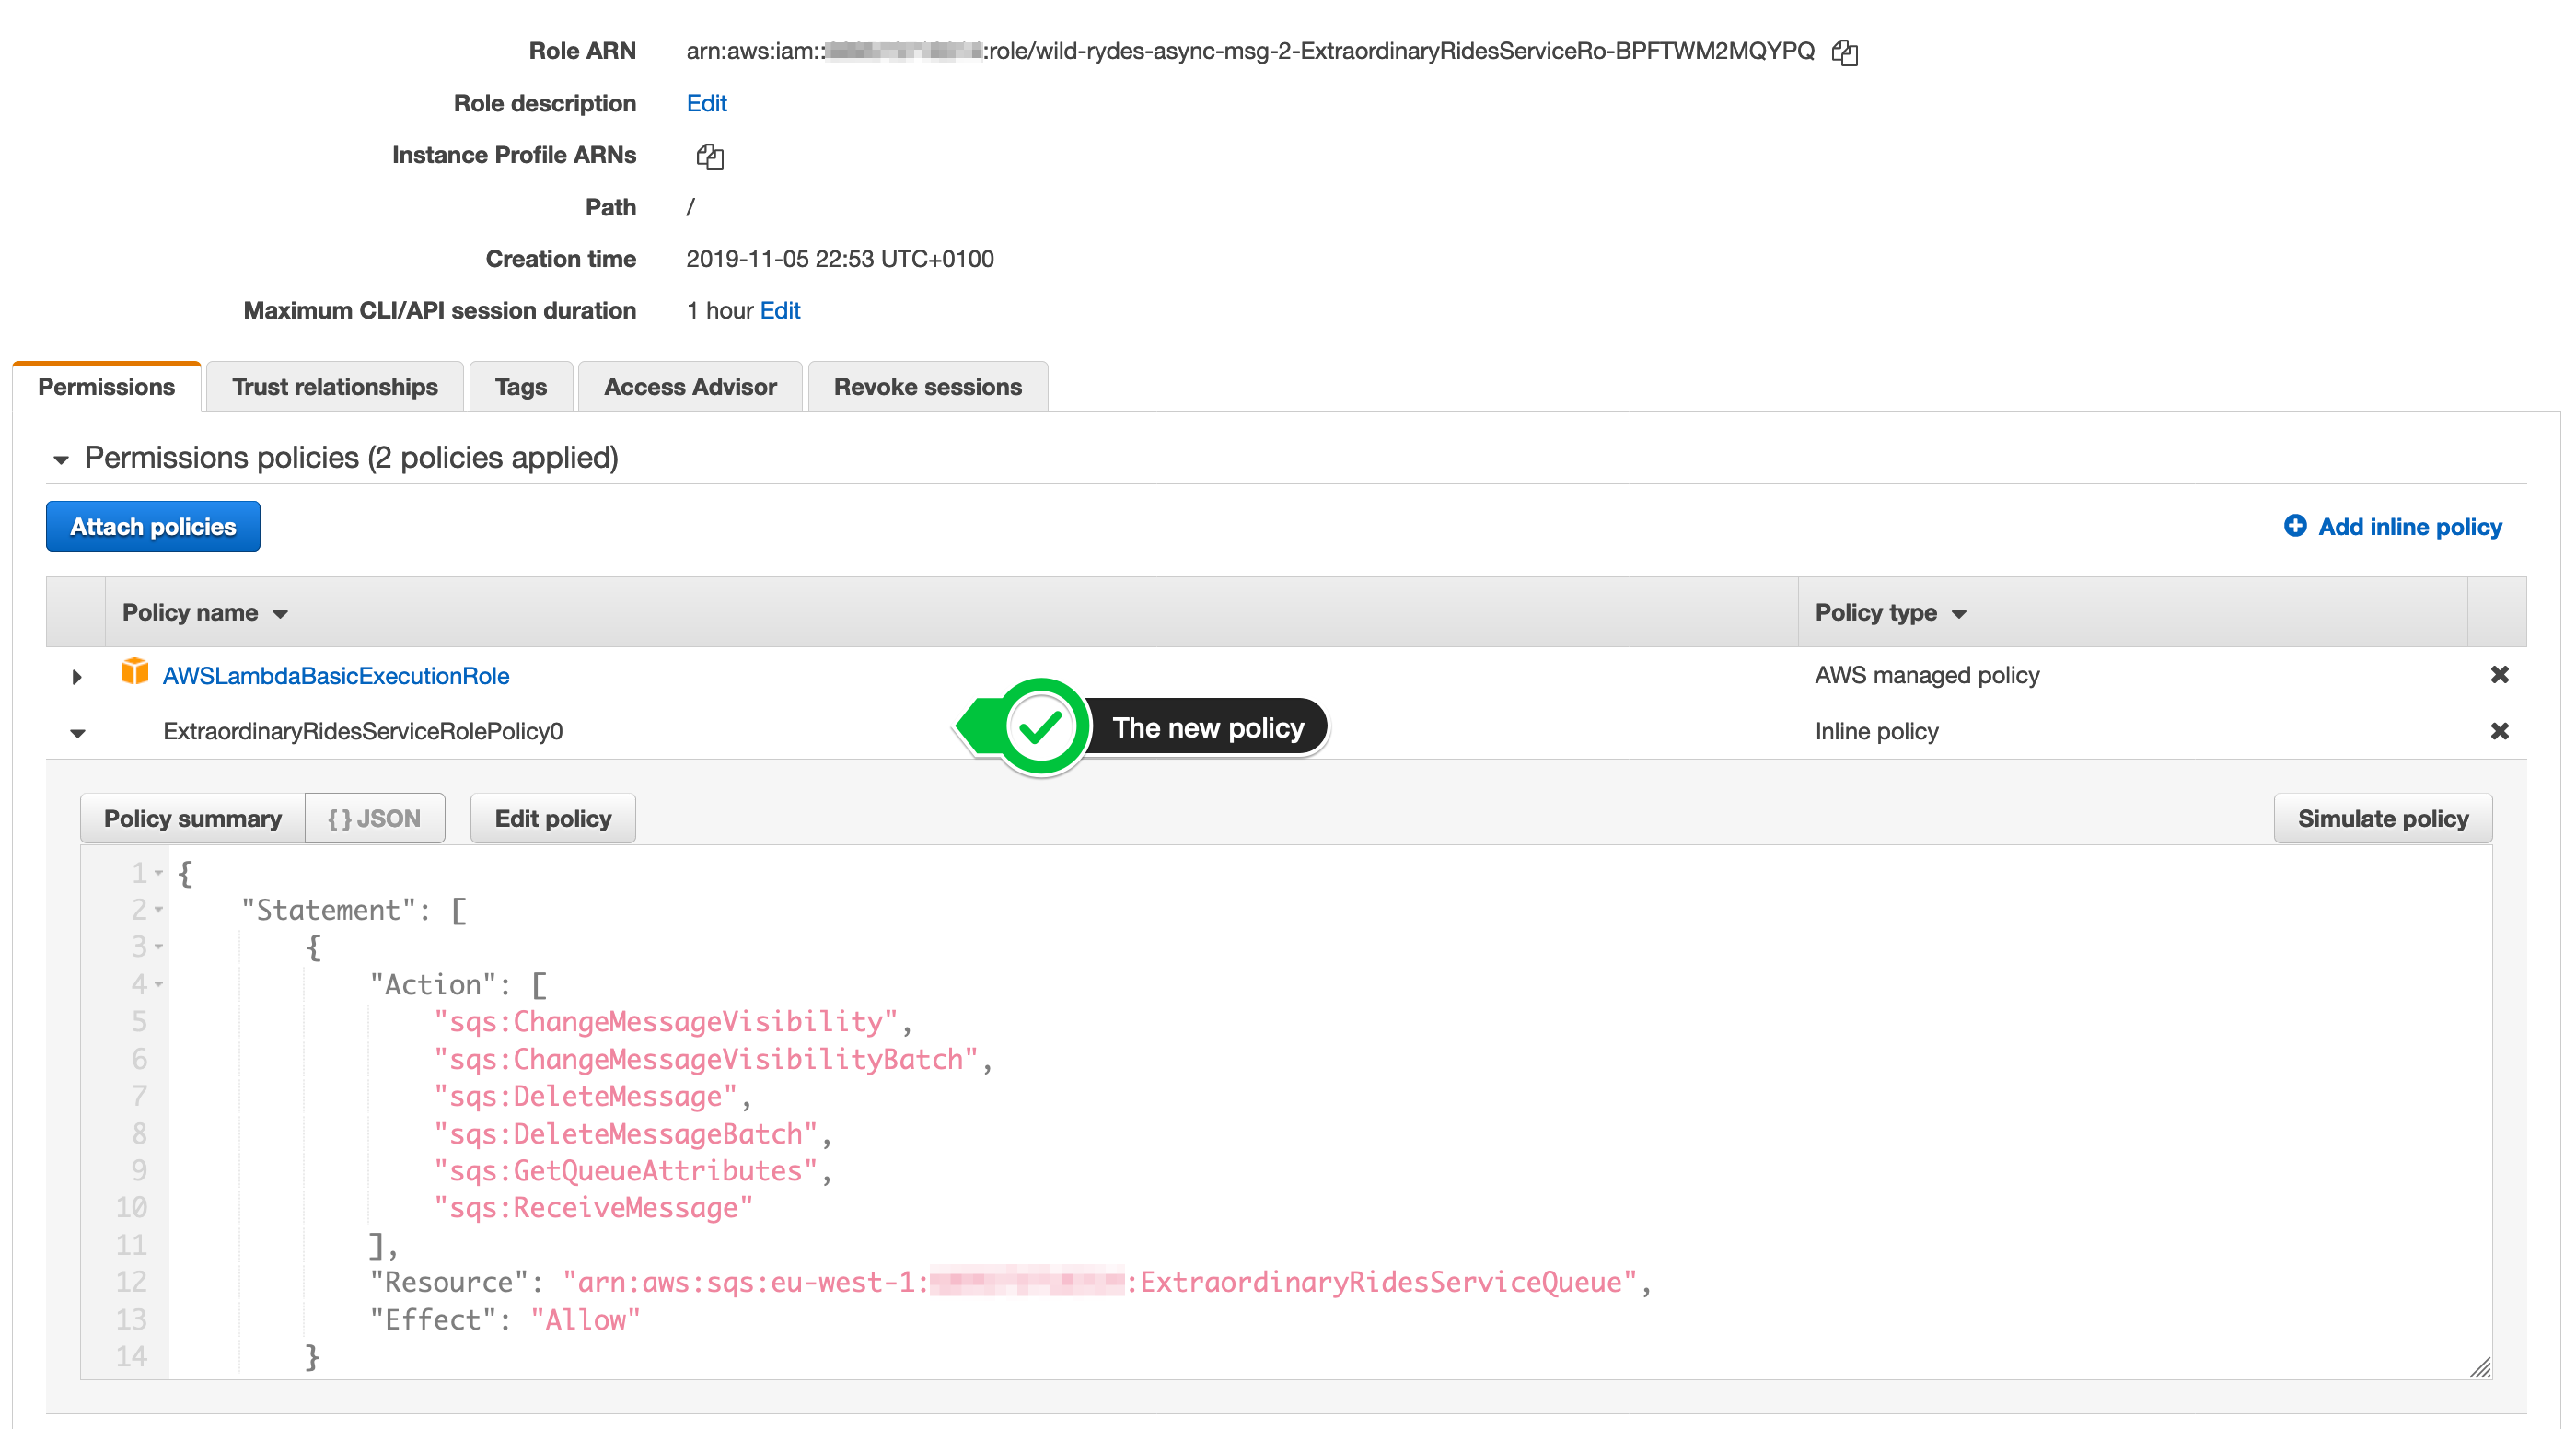Sort by Policy name column
Screen dimensions: 2576x1429
[205, 613]
